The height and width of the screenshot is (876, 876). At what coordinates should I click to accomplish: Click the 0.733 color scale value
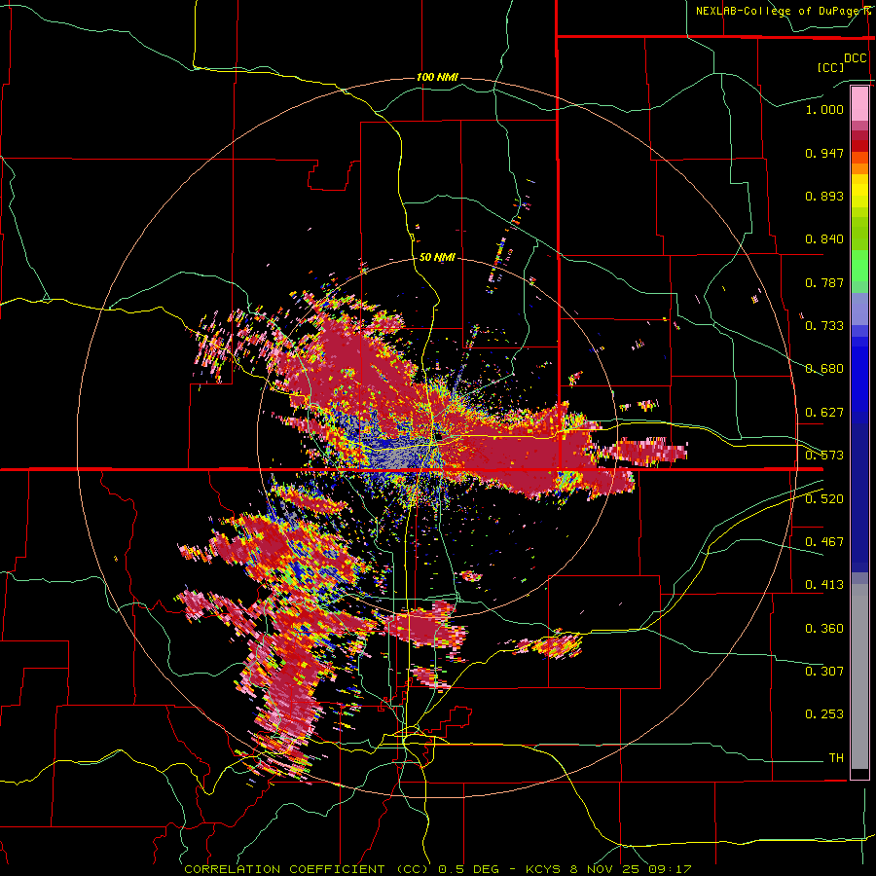[824, 326]
